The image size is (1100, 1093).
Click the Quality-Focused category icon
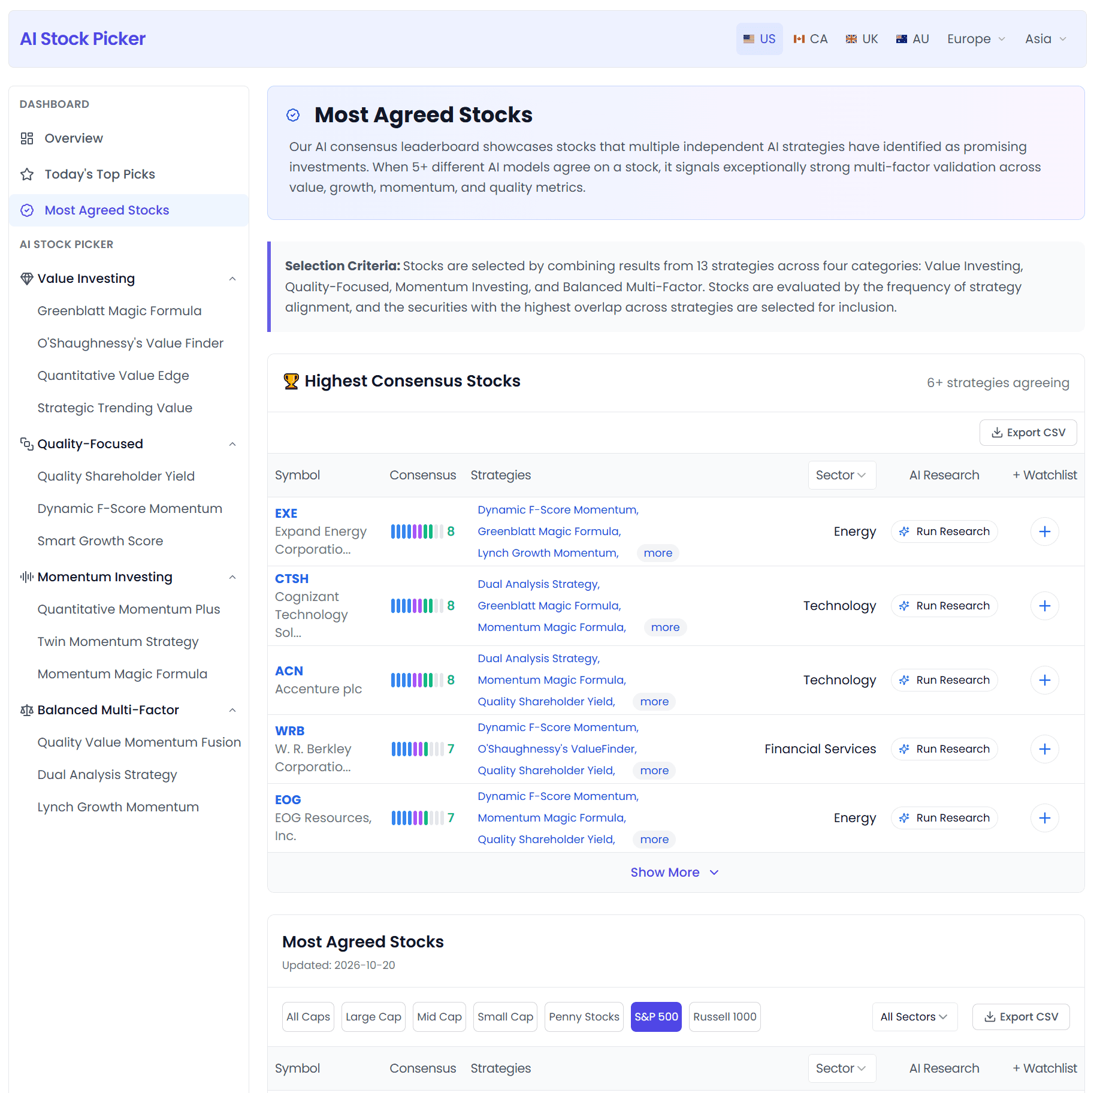pos(27,444)
